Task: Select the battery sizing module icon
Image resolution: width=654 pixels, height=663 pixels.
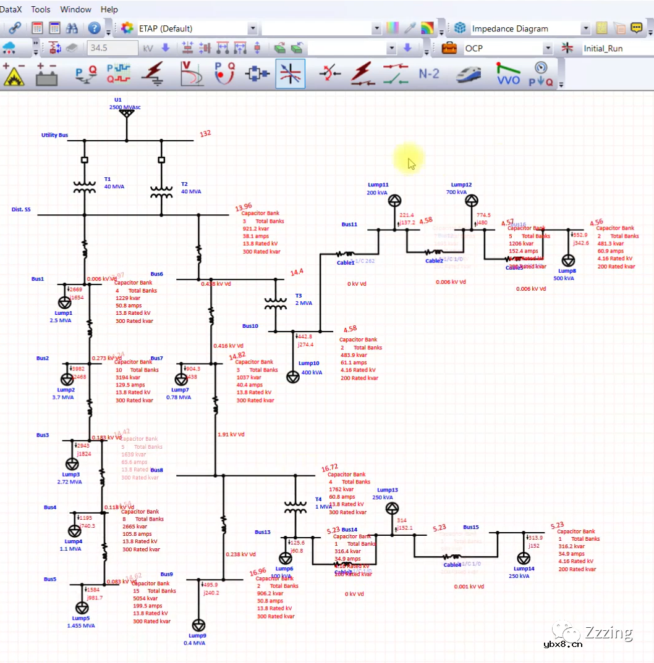Action: coord(46,74)
